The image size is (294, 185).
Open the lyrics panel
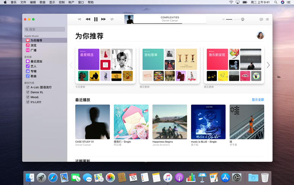point(261,19)
